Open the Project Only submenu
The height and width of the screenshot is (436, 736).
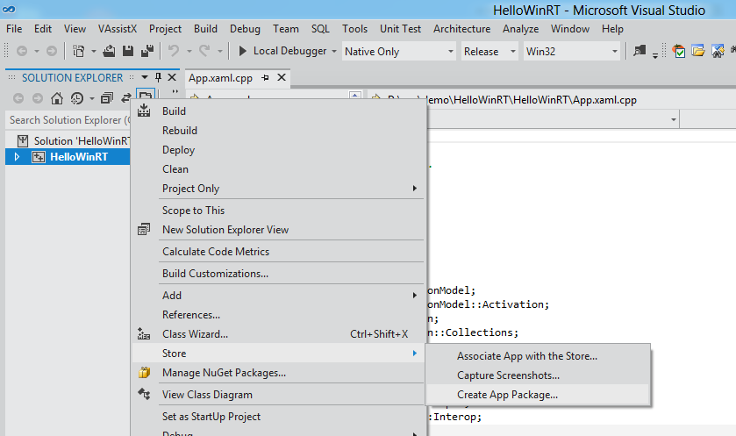coord(279,189)
